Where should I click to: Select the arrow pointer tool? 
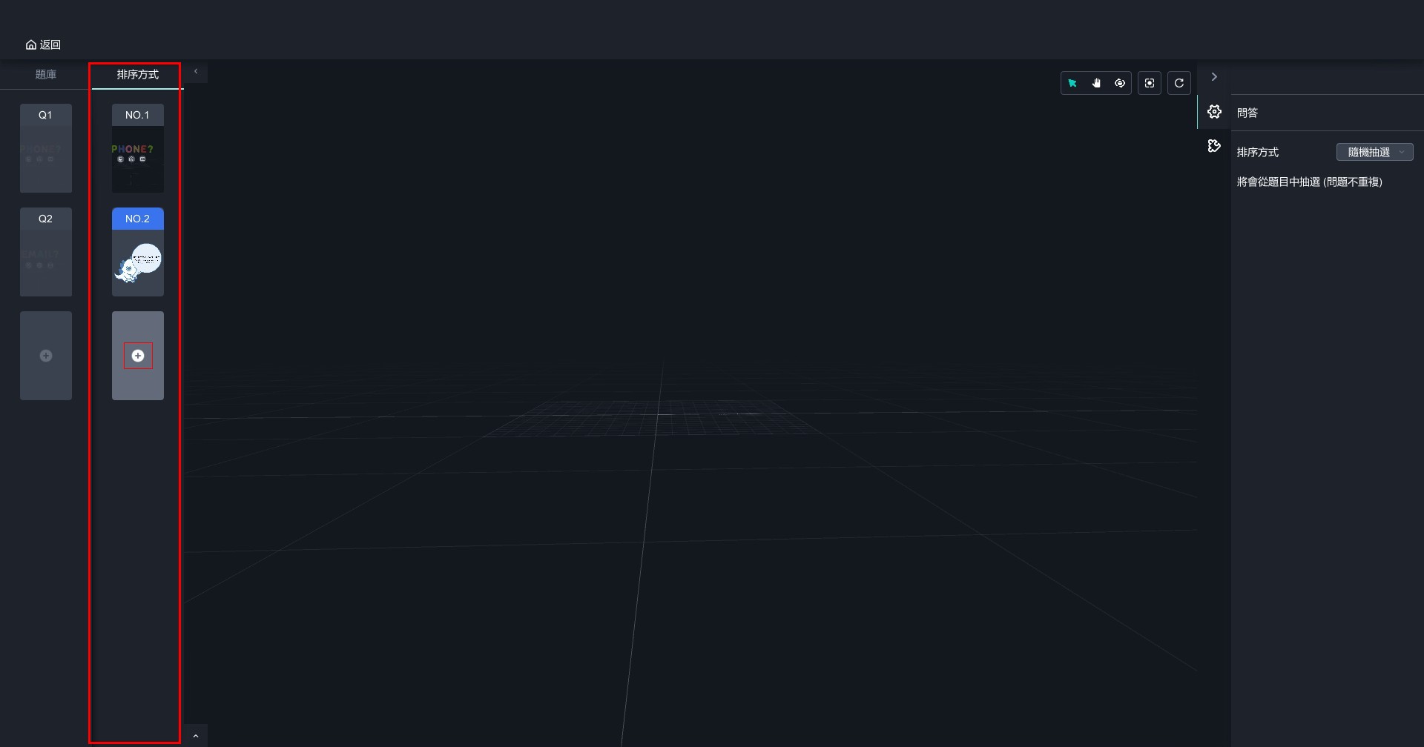point(1072,83)
